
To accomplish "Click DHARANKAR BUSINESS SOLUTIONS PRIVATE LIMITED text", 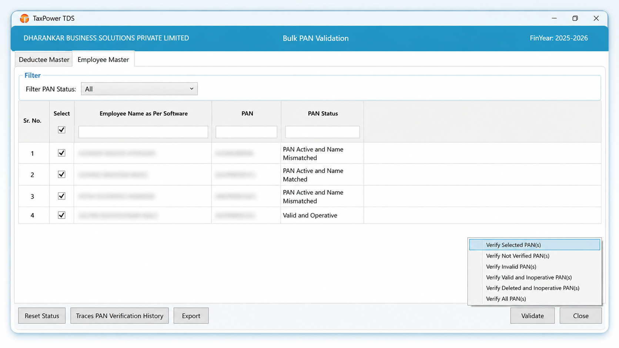I will [x=106, y=38].
